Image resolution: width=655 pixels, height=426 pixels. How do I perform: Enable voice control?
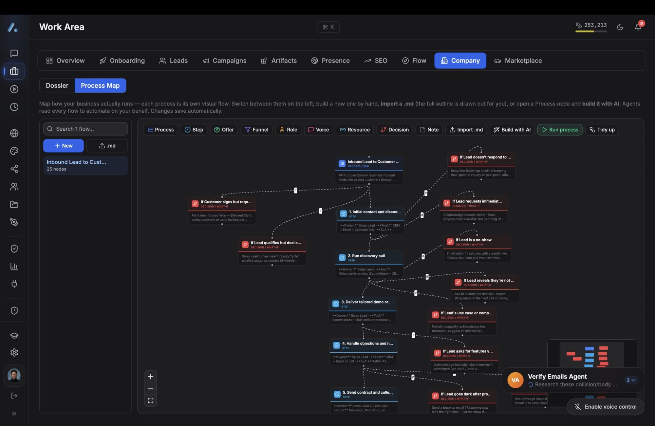pos(606,407)
